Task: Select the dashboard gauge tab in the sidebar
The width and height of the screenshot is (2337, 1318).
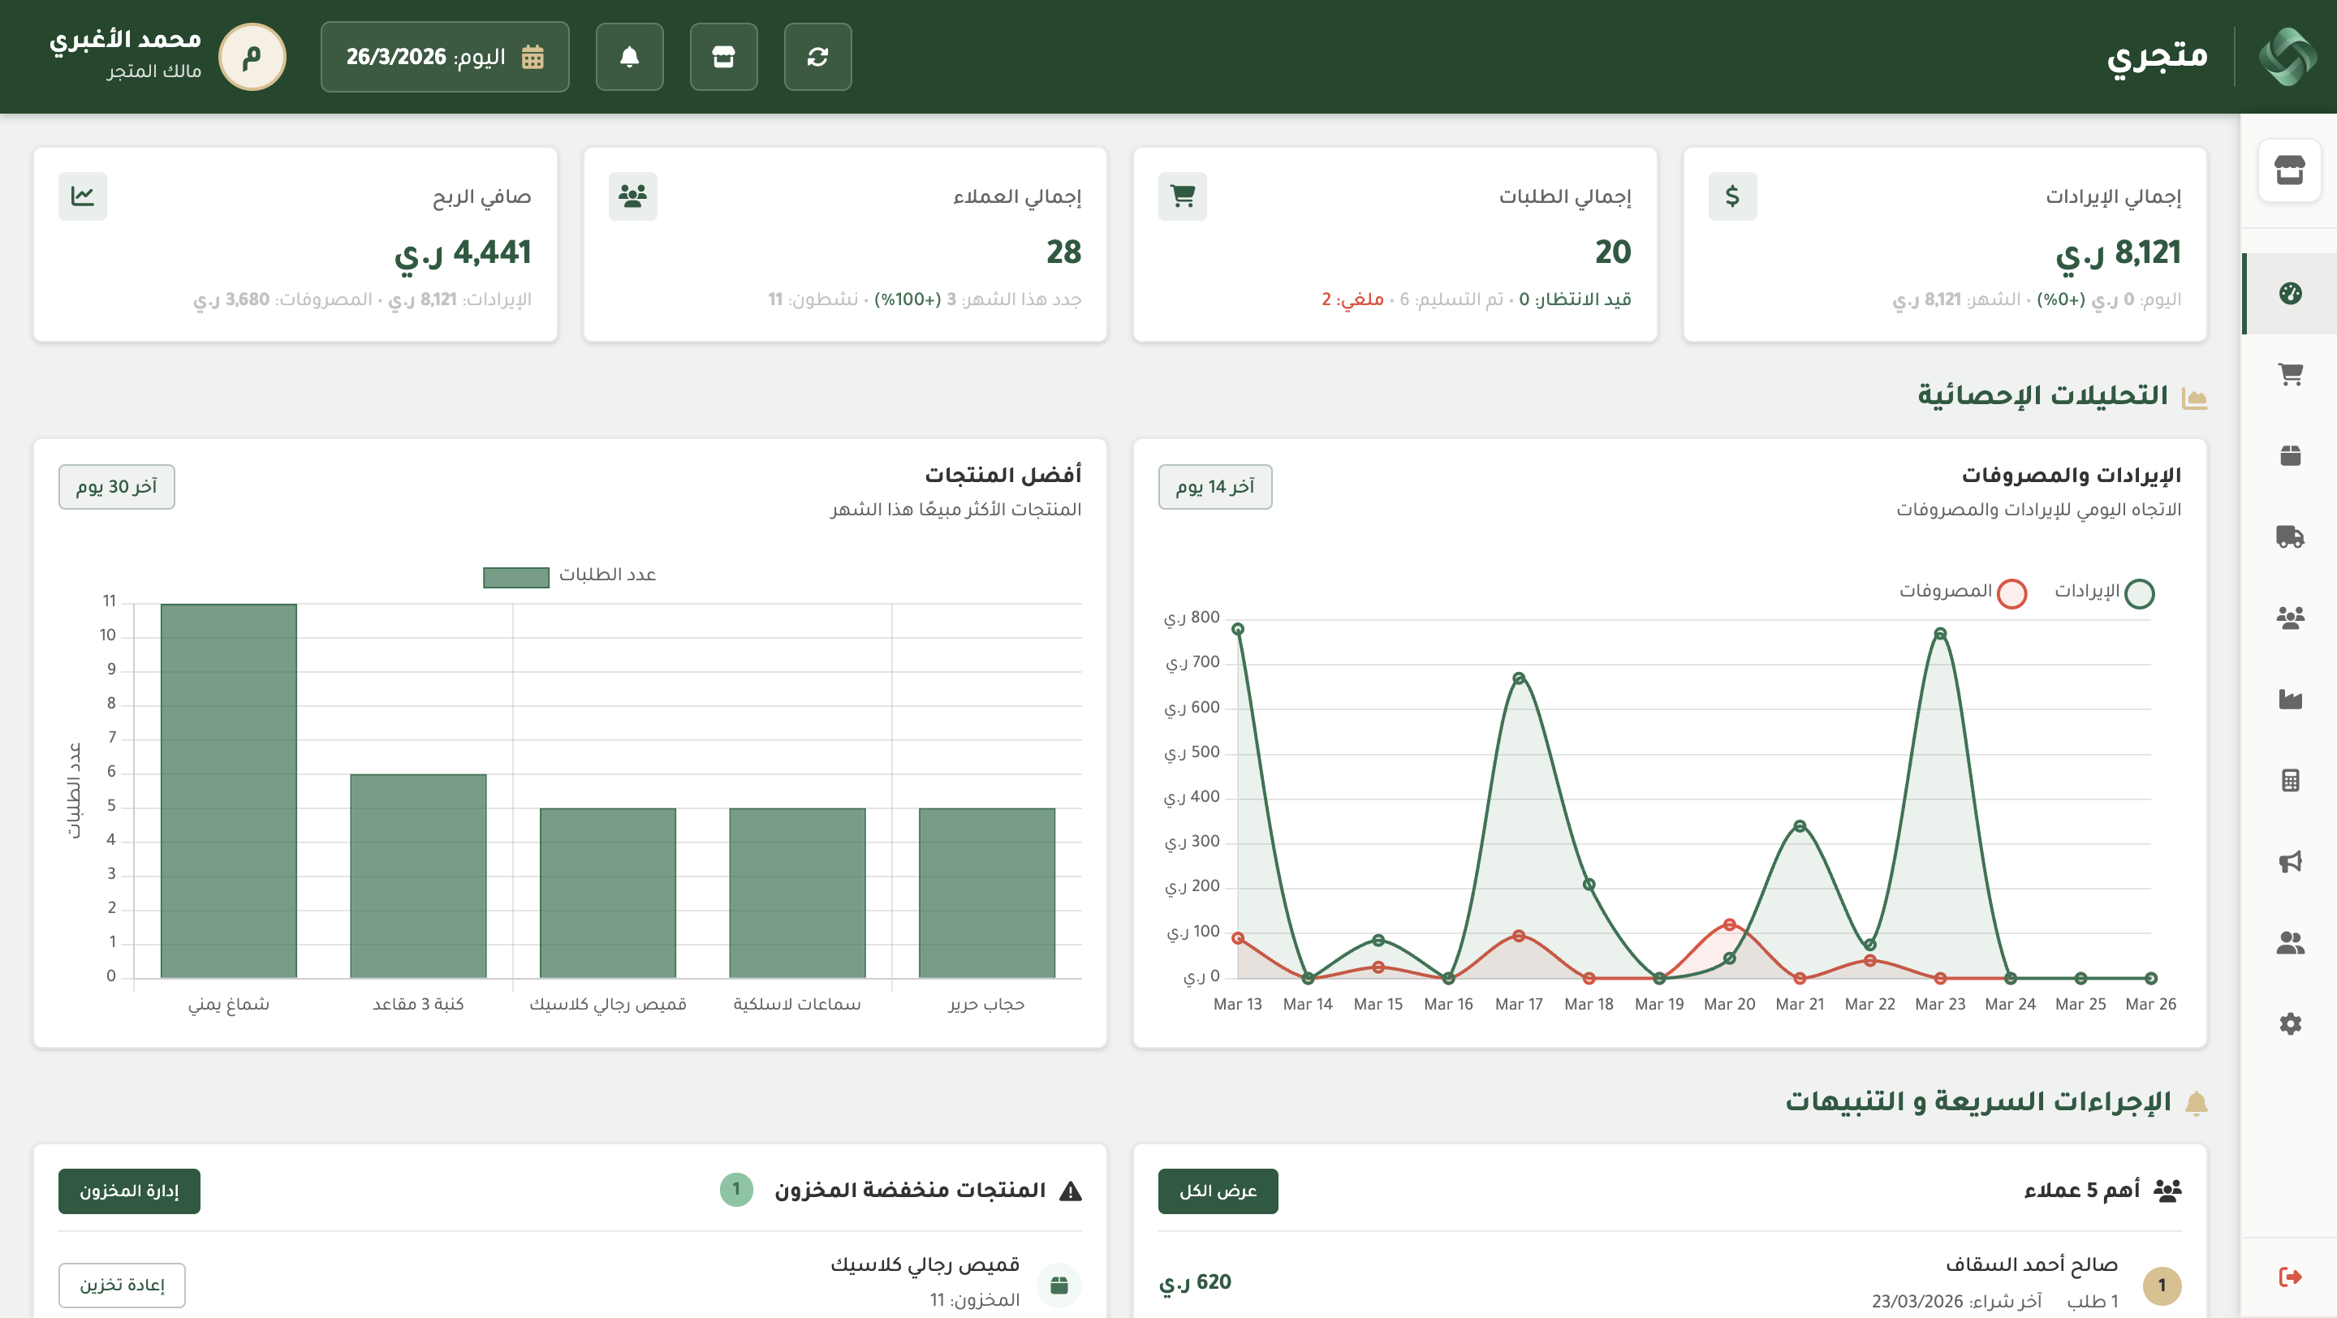Action: [2290, 293]
